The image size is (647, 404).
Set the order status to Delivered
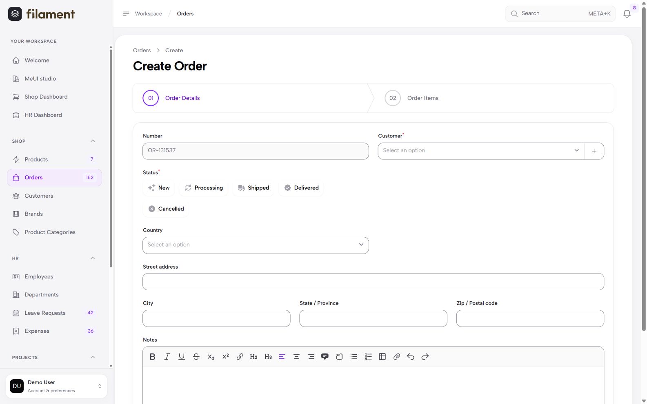click(x=301, y=188)
